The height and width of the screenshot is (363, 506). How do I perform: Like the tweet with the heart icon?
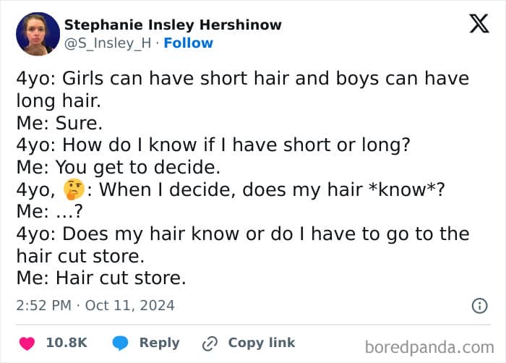(x=26, y=343)
